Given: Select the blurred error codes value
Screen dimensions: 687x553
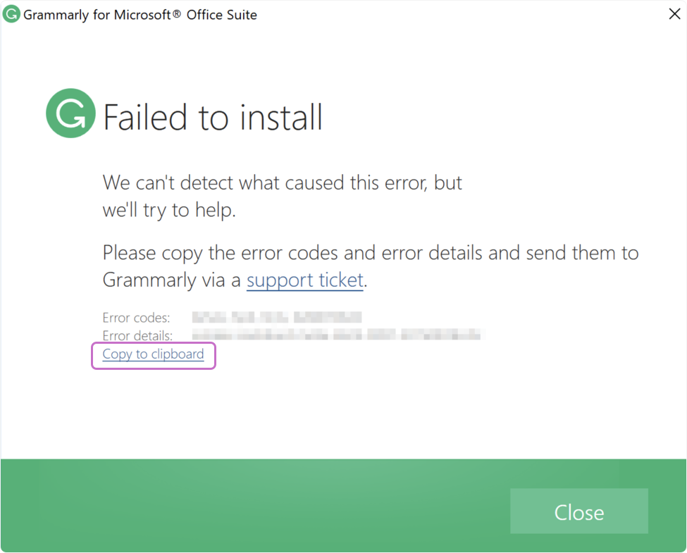Looking at the screenshot, I should 276,318.
